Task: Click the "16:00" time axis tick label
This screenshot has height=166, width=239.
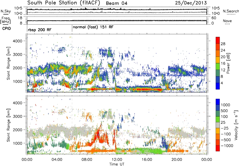Action: pos(147,160)
